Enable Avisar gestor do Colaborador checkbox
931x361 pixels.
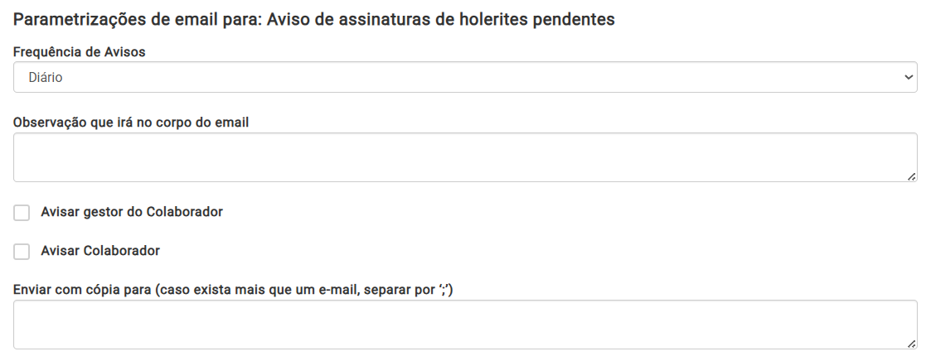pos(22,213)
